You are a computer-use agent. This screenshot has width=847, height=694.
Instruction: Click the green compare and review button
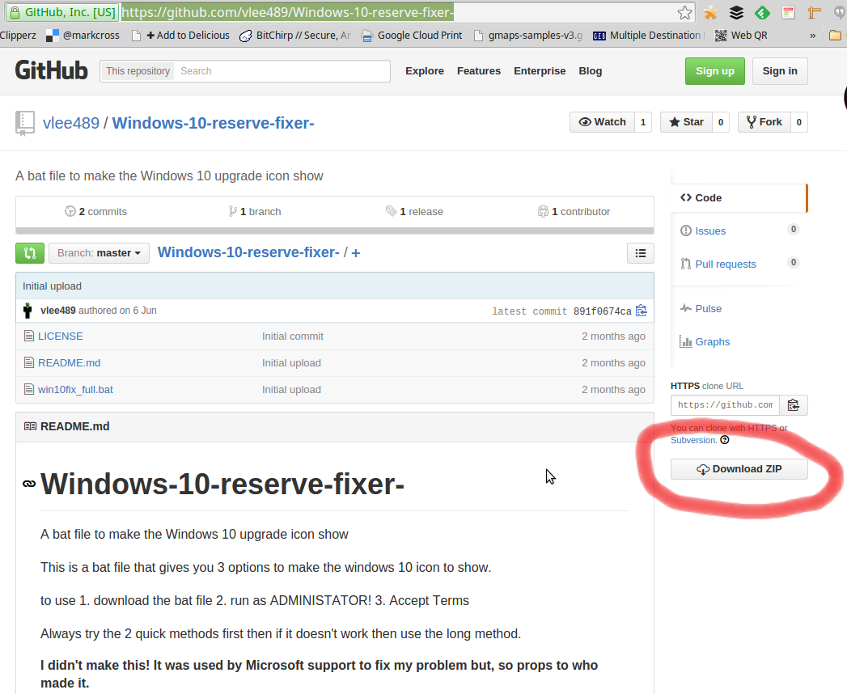tap(30, 252)
